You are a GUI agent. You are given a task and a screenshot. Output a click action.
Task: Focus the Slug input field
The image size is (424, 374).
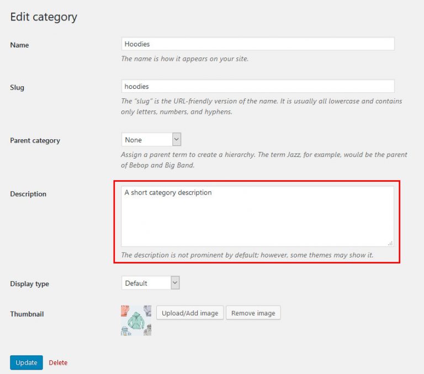coord(257,86)
